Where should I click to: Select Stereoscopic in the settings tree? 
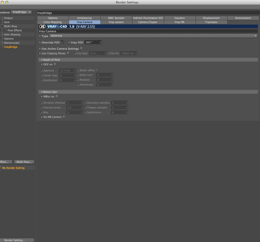point(12,43)
